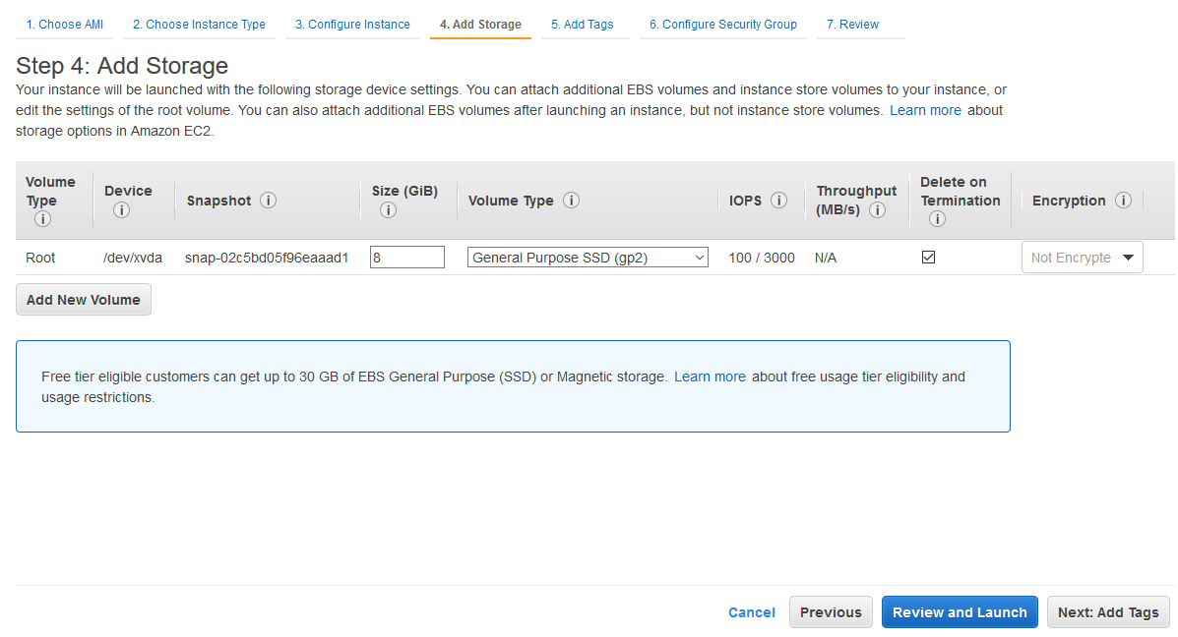Viewport: 1178px width, 637px height.
Task: Click device name /dev/xvda
Action: click(x=132, y=258)
